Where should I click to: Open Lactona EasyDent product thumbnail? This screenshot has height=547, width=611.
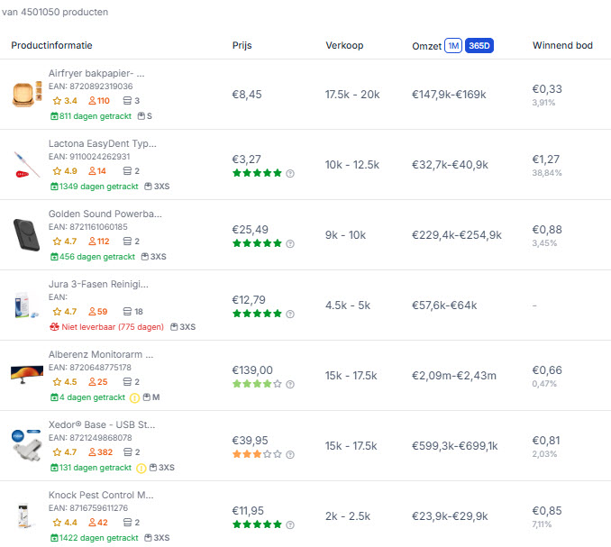[27, 165]
